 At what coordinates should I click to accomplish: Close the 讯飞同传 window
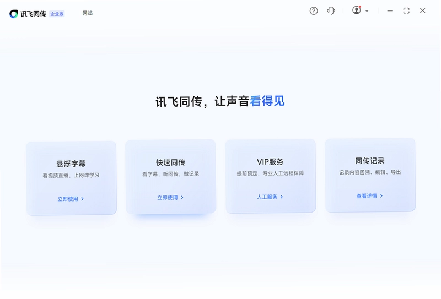(x=422, y=10)
